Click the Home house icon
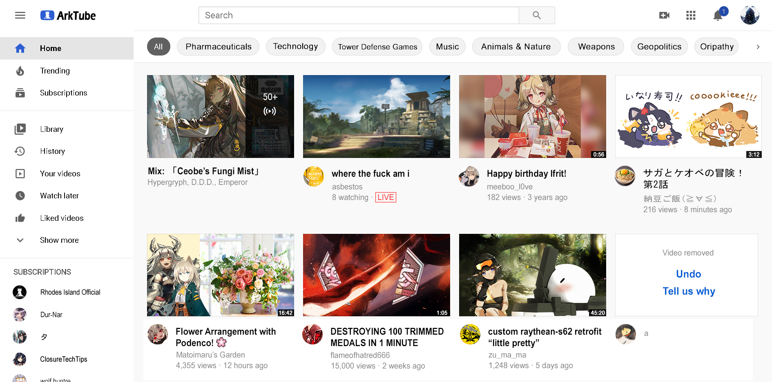772x382 pixels. pyautogui.click(x=20, y=48)
